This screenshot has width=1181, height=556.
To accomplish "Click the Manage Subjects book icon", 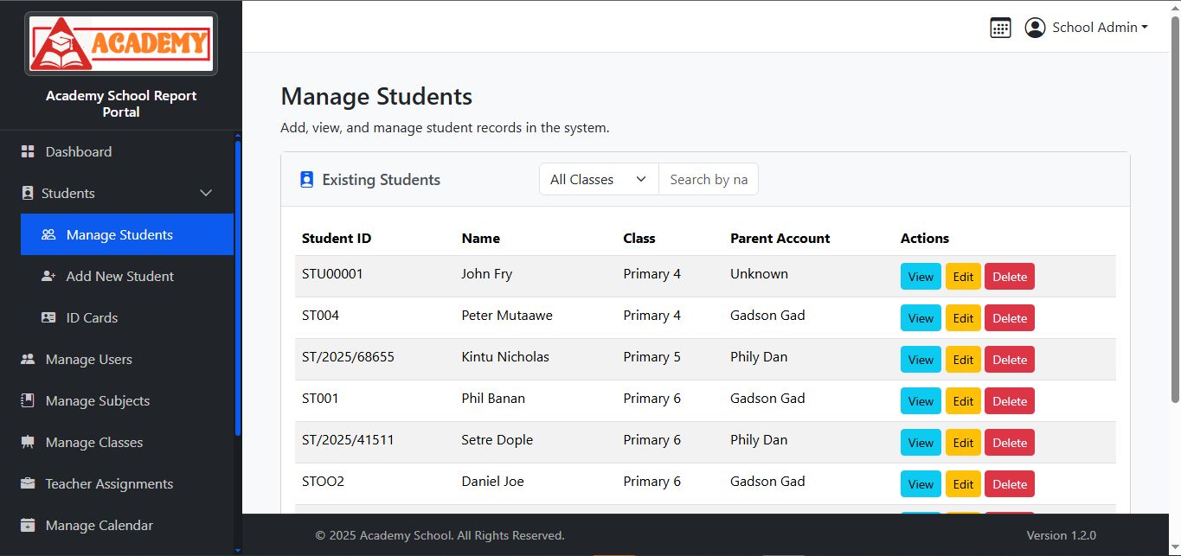I will point(28,401).
